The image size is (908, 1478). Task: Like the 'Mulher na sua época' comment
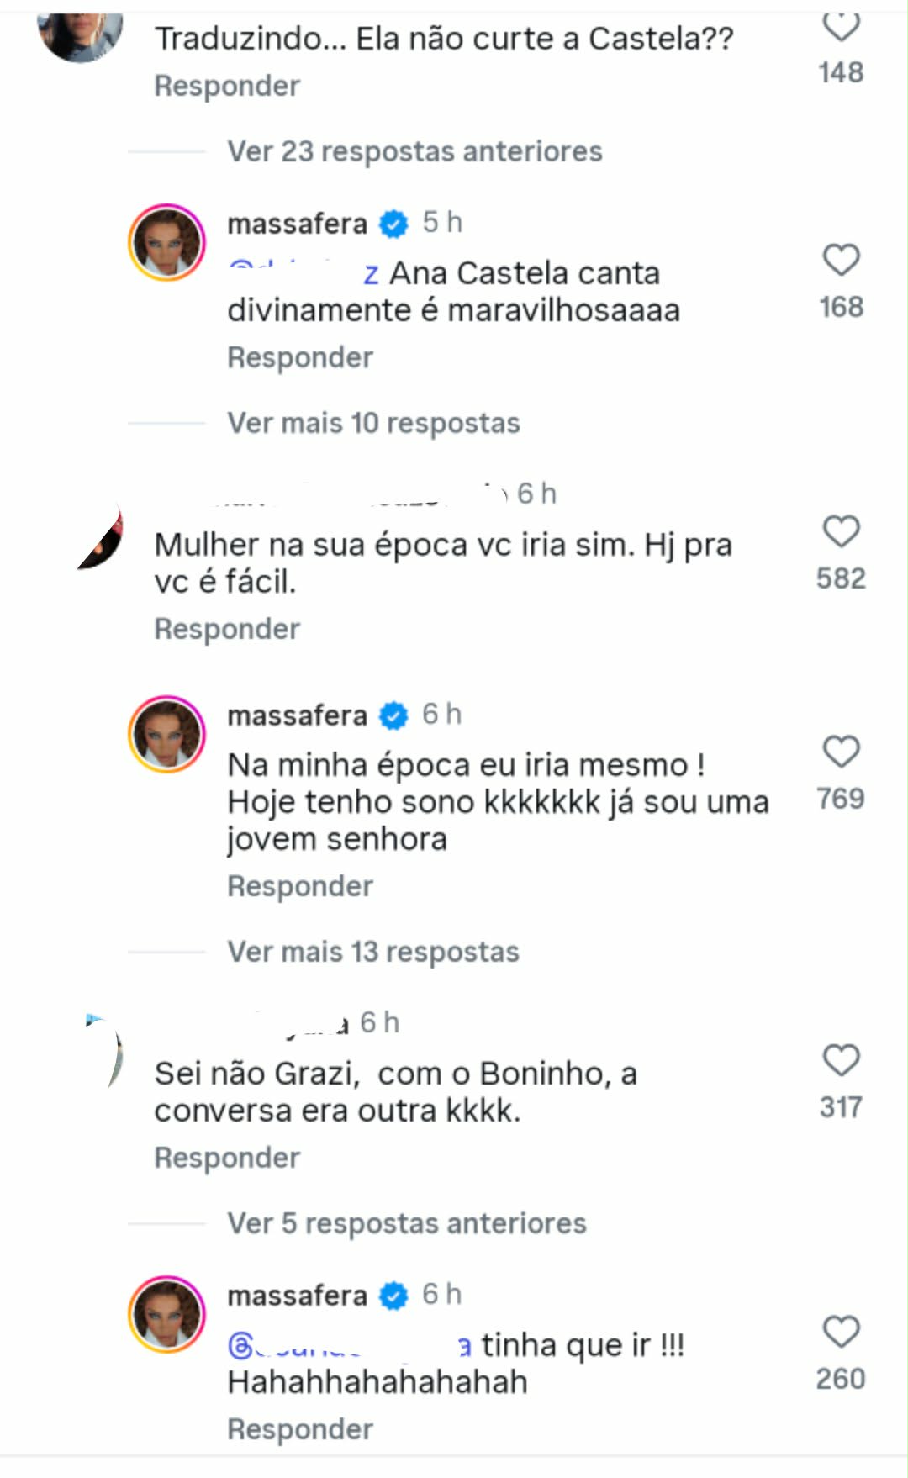tap(841, 532)
